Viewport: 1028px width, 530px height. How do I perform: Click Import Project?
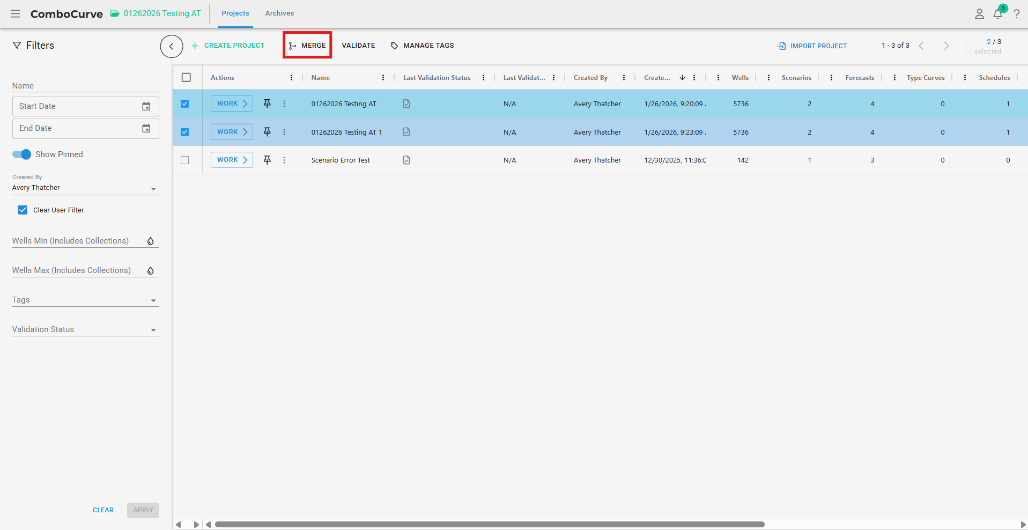(812, 46)
